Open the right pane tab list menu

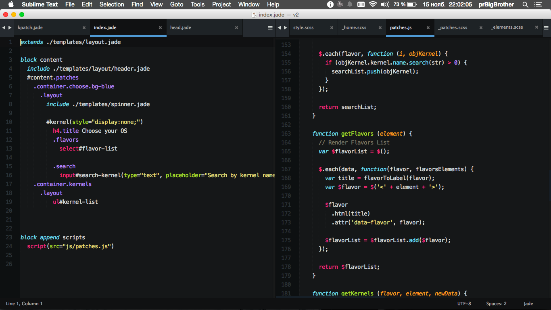tap(546, 28)
